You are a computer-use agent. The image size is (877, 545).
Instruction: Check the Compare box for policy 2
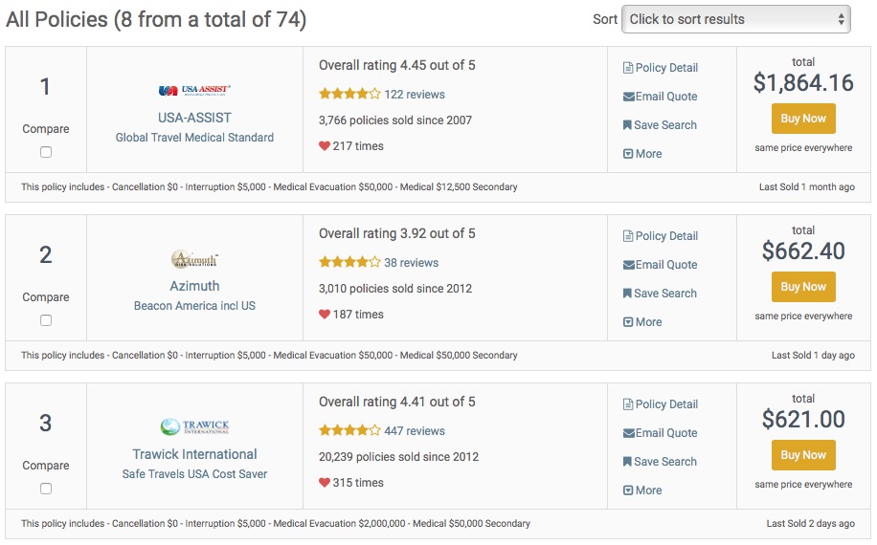pyautogui.click(x=46, y=320)
